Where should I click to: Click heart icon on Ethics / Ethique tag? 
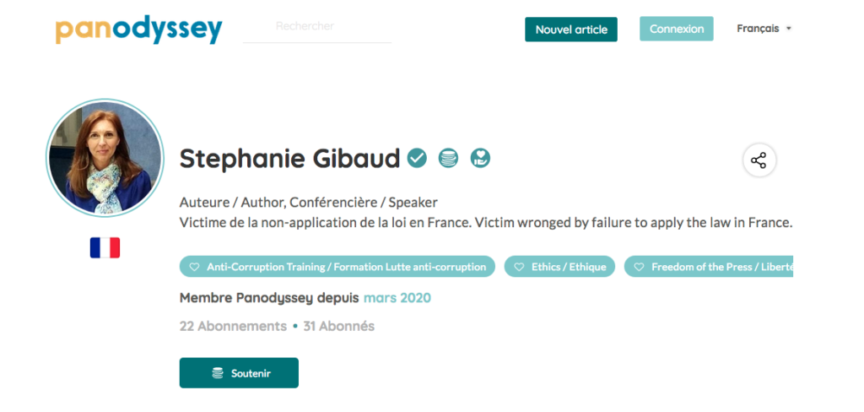(x=519, y=267)
